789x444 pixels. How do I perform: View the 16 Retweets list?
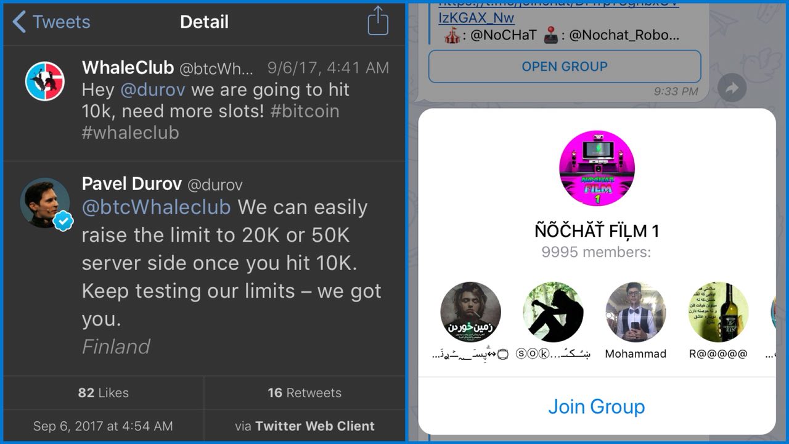click(x=305, y=393)
